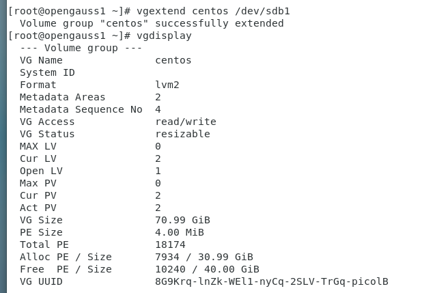Click the read/write VG Access value
Image resolution: width=422 pixels, height=293 pixels.
click(186, 122)
